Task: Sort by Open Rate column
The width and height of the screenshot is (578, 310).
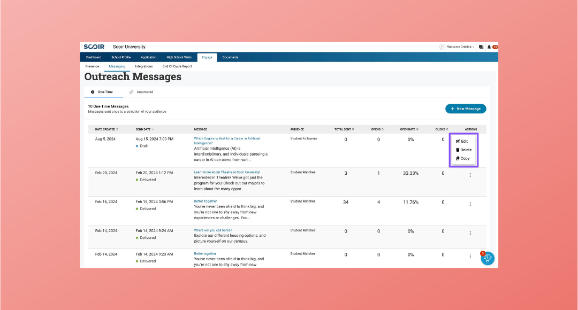Action: click(409, 129)
